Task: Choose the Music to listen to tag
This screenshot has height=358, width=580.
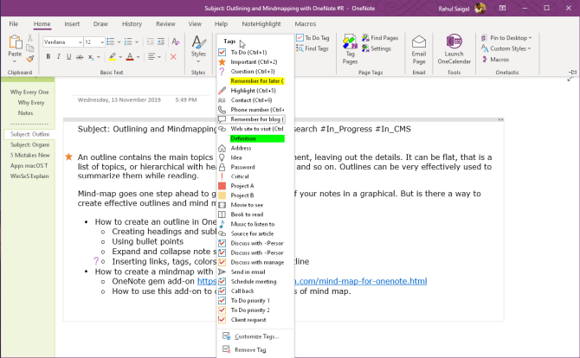Action: point(251,224)
